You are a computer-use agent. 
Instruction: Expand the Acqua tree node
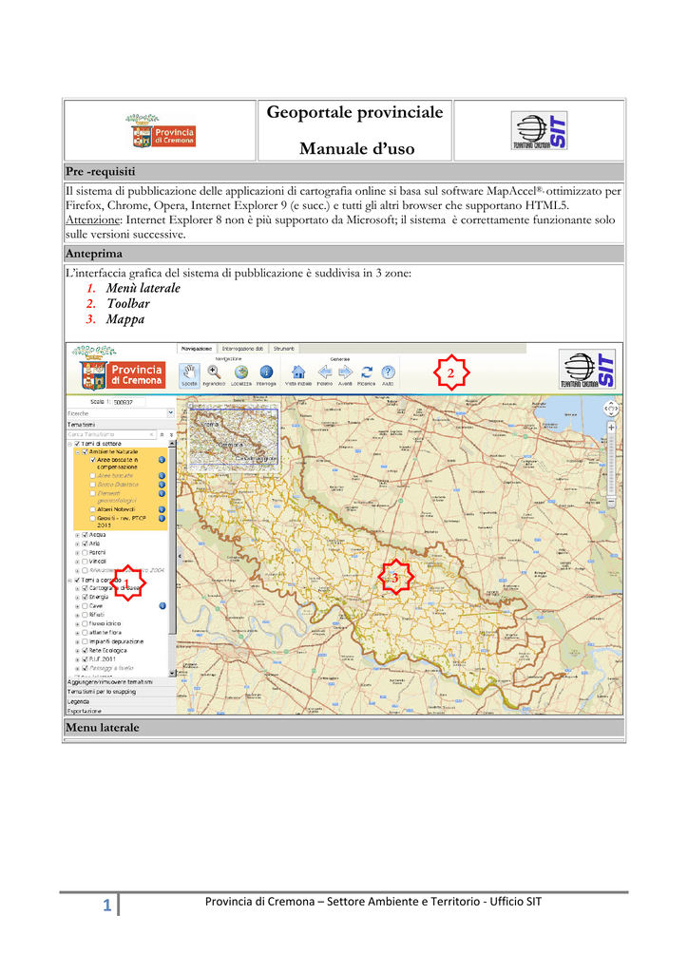click(78, 535)
